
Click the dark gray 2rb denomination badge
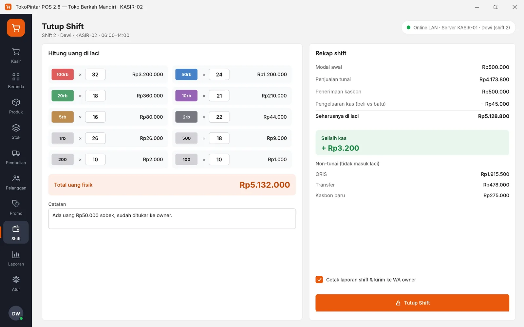point(186,117)
